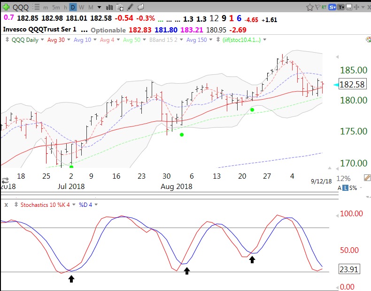Click the save floppy disk icon
The image size is (371, 291).
pyautogui.click(x=349, y=8)
